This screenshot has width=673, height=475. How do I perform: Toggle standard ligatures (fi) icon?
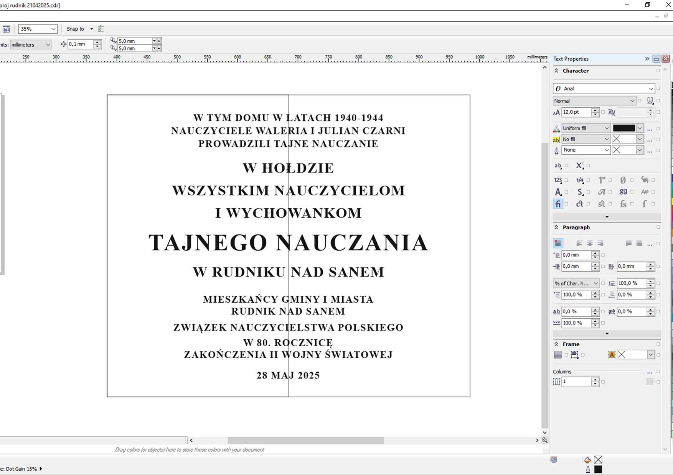coord(558,204)
